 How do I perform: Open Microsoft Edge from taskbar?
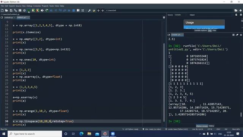[x=82, y=134]
